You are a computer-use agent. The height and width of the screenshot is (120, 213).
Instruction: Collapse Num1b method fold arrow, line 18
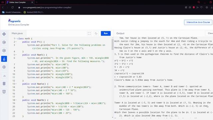[16, 100]
